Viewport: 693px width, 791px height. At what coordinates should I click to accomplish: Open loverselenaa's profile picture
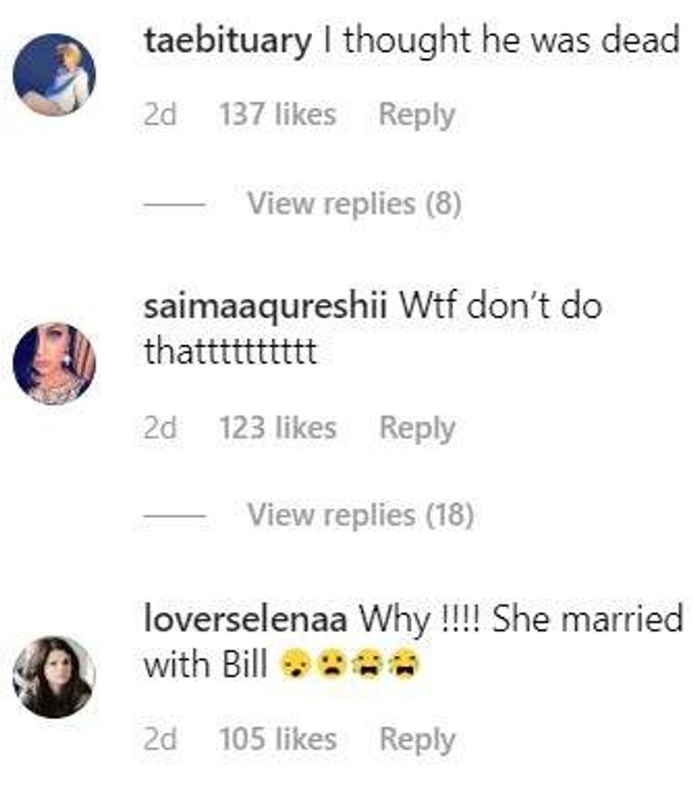(54, 677)
